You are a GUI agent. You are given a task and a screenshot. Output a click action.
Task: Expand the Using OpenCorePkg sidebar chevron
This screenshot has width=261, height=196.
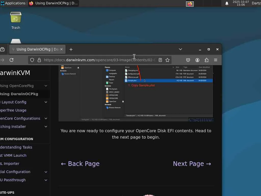pos(46,86)
